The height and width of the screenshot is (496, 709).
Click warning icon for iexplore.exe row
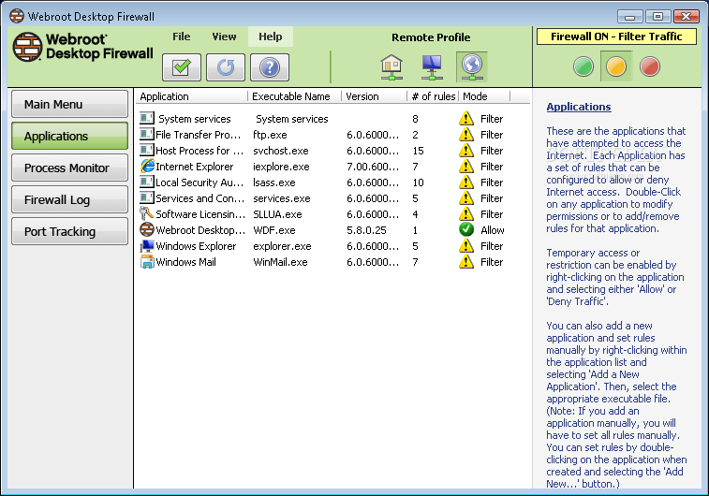point(466,167)
